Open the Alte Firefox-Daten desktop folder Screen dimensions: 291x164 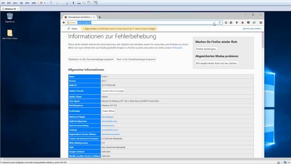pyautogui.click(x=10, y=35)
